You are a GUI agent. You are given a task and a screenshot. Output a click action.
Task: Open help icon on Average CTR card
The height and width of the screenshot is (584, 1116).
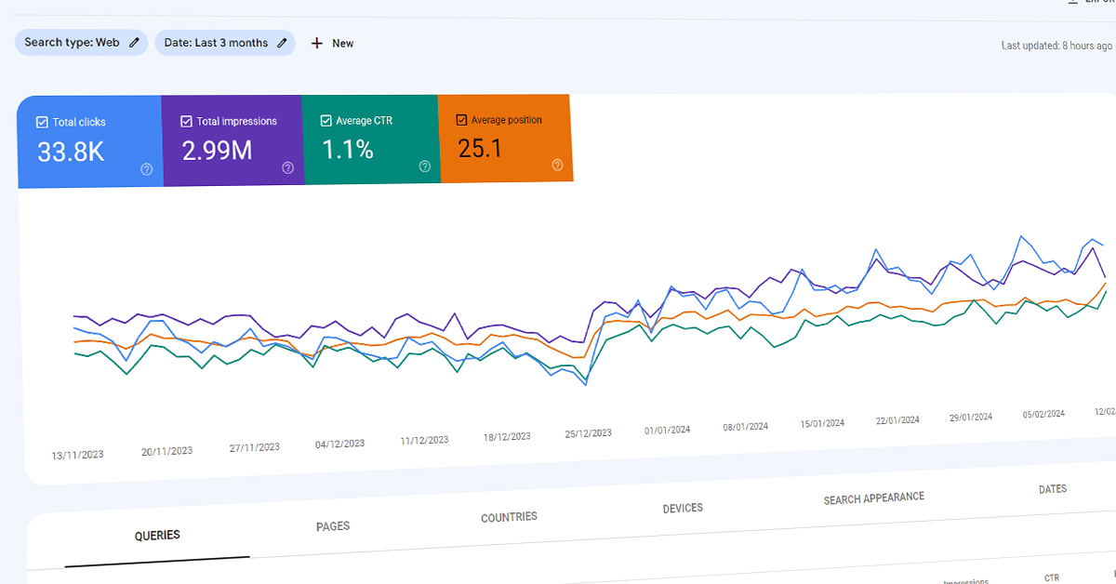[425, 166]
